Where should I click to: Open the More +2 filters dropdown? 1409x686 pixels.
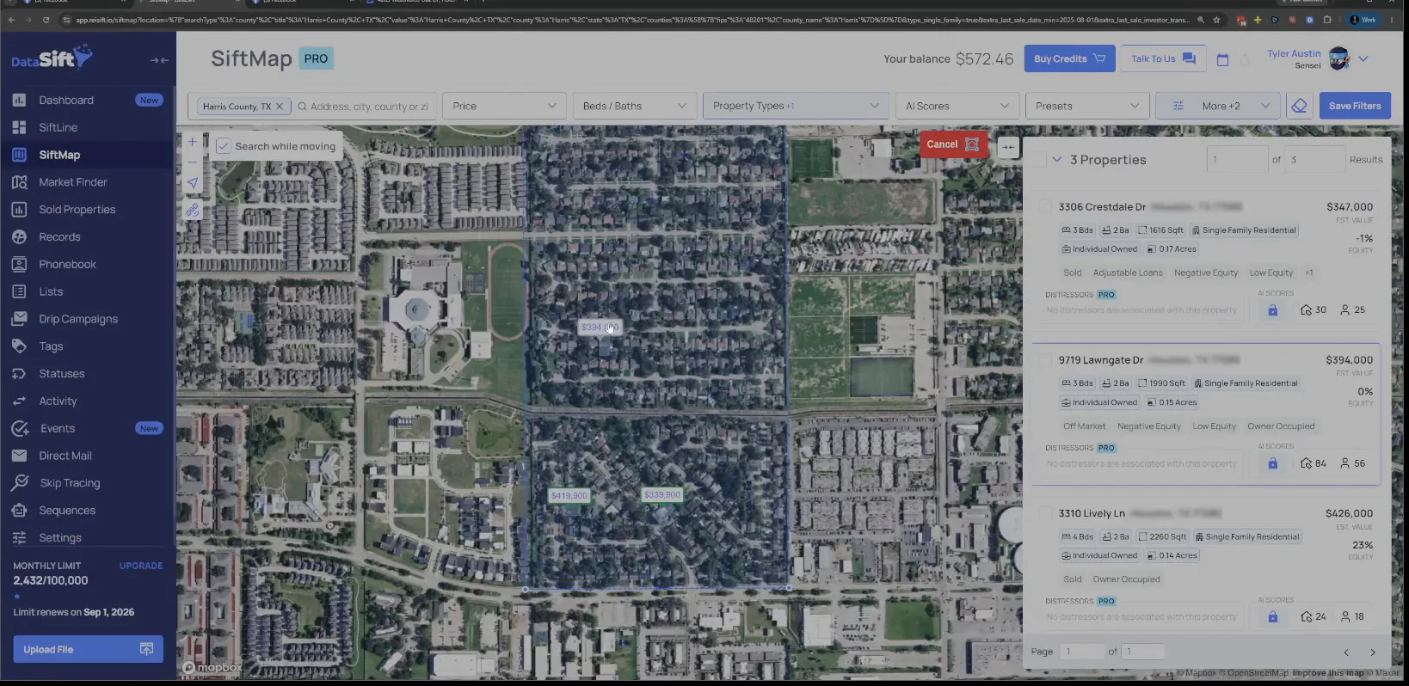(1217, 106)
